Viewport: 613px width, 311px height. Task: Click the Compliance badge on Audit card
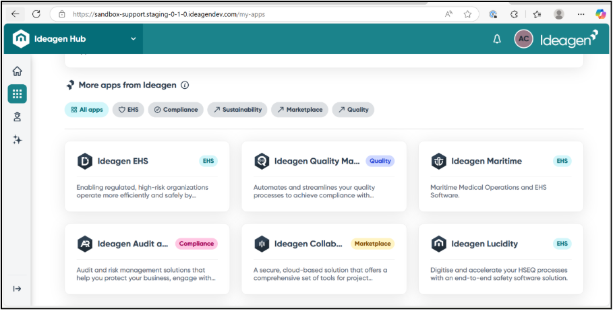coord(196,244)
